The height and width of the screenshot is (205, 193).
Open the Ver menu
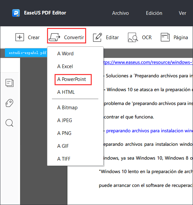pyautogui.click(x=182, y=13)
